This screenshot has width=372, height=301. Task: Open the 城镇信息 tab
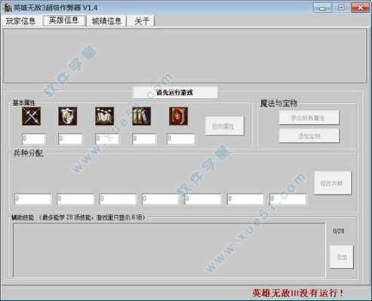107,21
